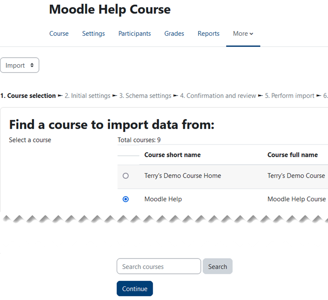Go to the Grades tab
The width and height of the screenshot is (328, 300).
(x=174, y=34)
